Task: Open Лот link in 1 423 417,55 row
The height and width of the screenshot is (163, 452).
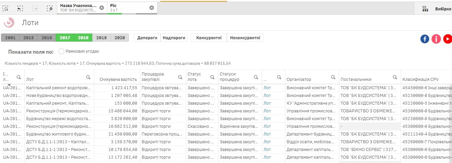Action: [x=267, y=88]
